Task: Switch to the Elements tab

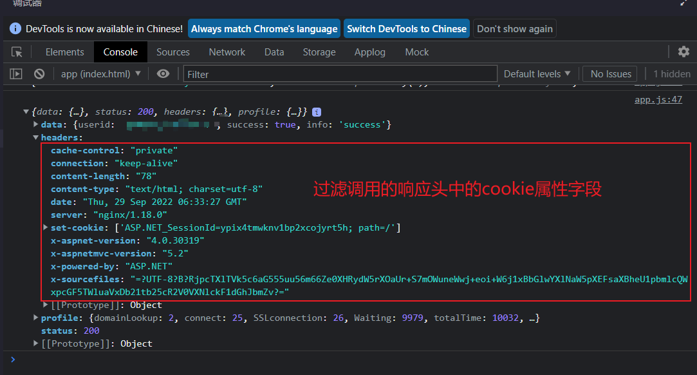Action: (x=64, y=52)
